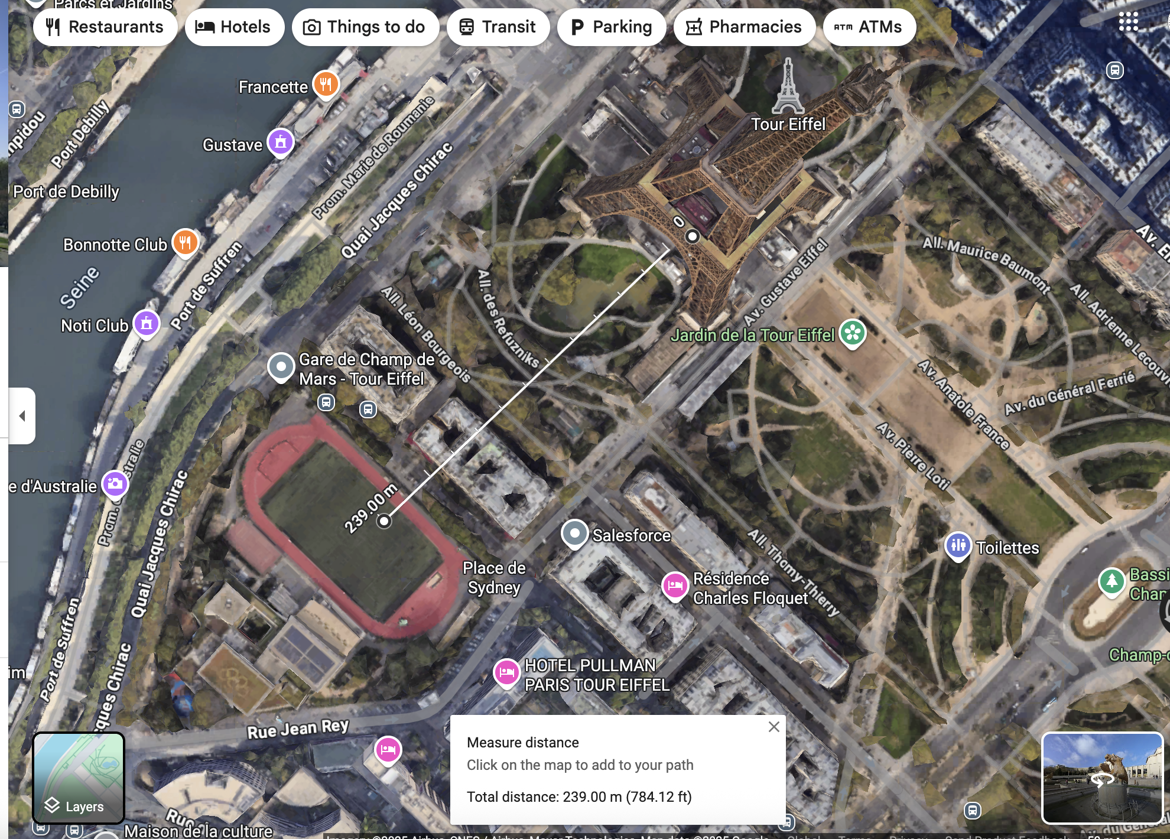The width and height of the screenshot is (1170, 839).
Task: Open the Toilettes marker pin
Action: 958,545
